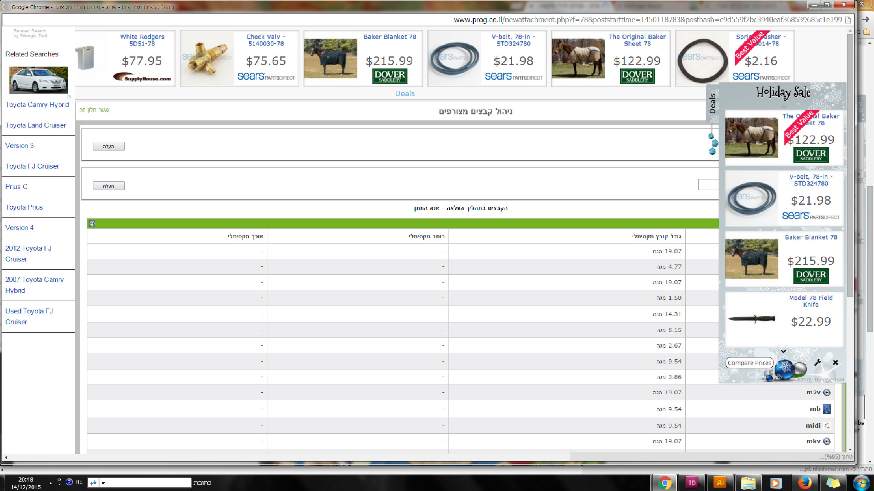Click the wrench settings icon in Holiday Sale panel

(818, 362)
